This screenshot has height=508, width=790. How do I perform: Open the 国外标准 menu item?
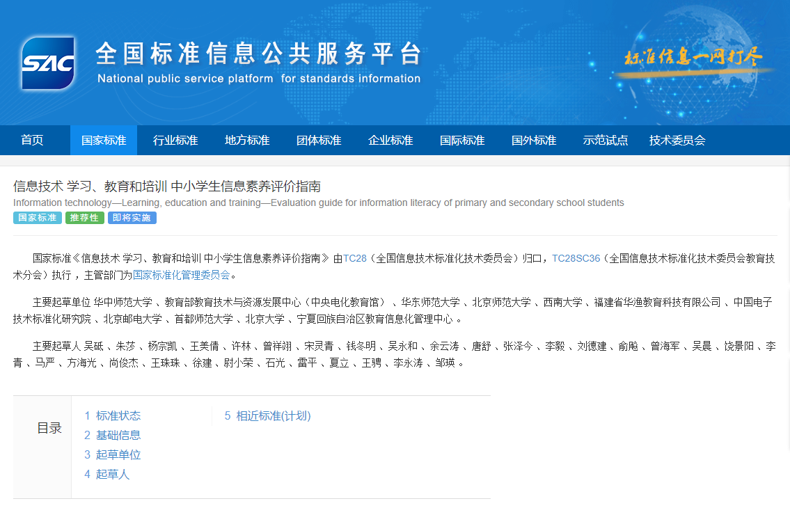pos(534,141)
